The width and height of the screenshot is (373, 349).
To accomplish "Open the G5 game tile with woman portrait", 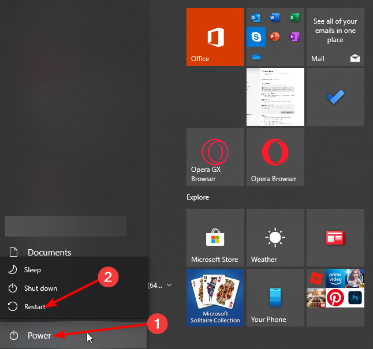I will click(355, 278).
